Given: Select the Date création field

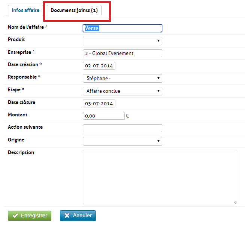Looking at the screenshot, I should pos(99,66).
